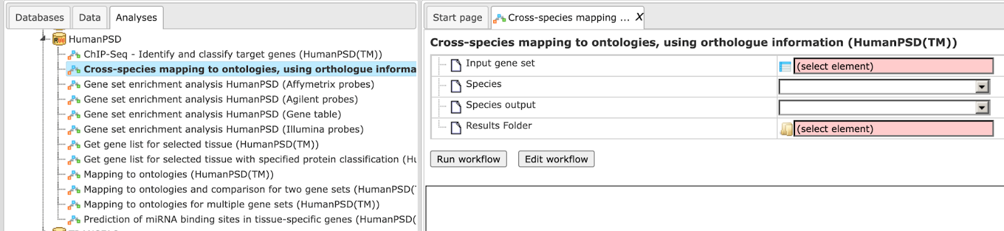This screenshot has width=1004, height=231.
Task: Click the Input gene set select element field
Action: pyautogui.click(x=894, y=66)
